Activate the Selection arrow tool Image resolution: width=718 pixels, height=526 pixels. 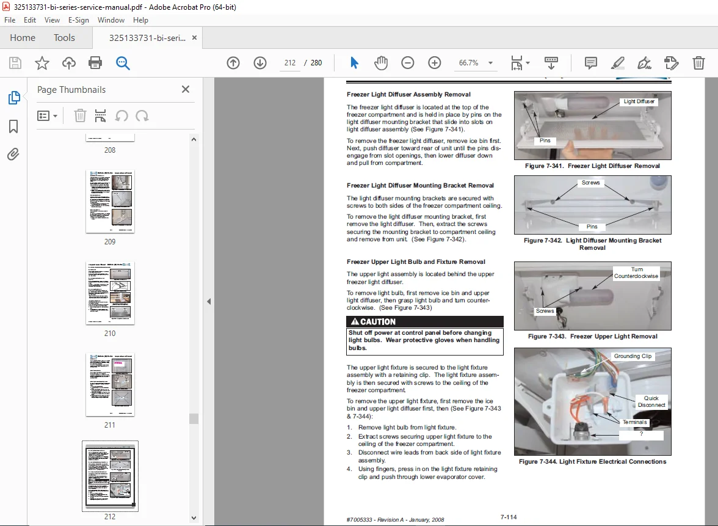coord(354,63)
